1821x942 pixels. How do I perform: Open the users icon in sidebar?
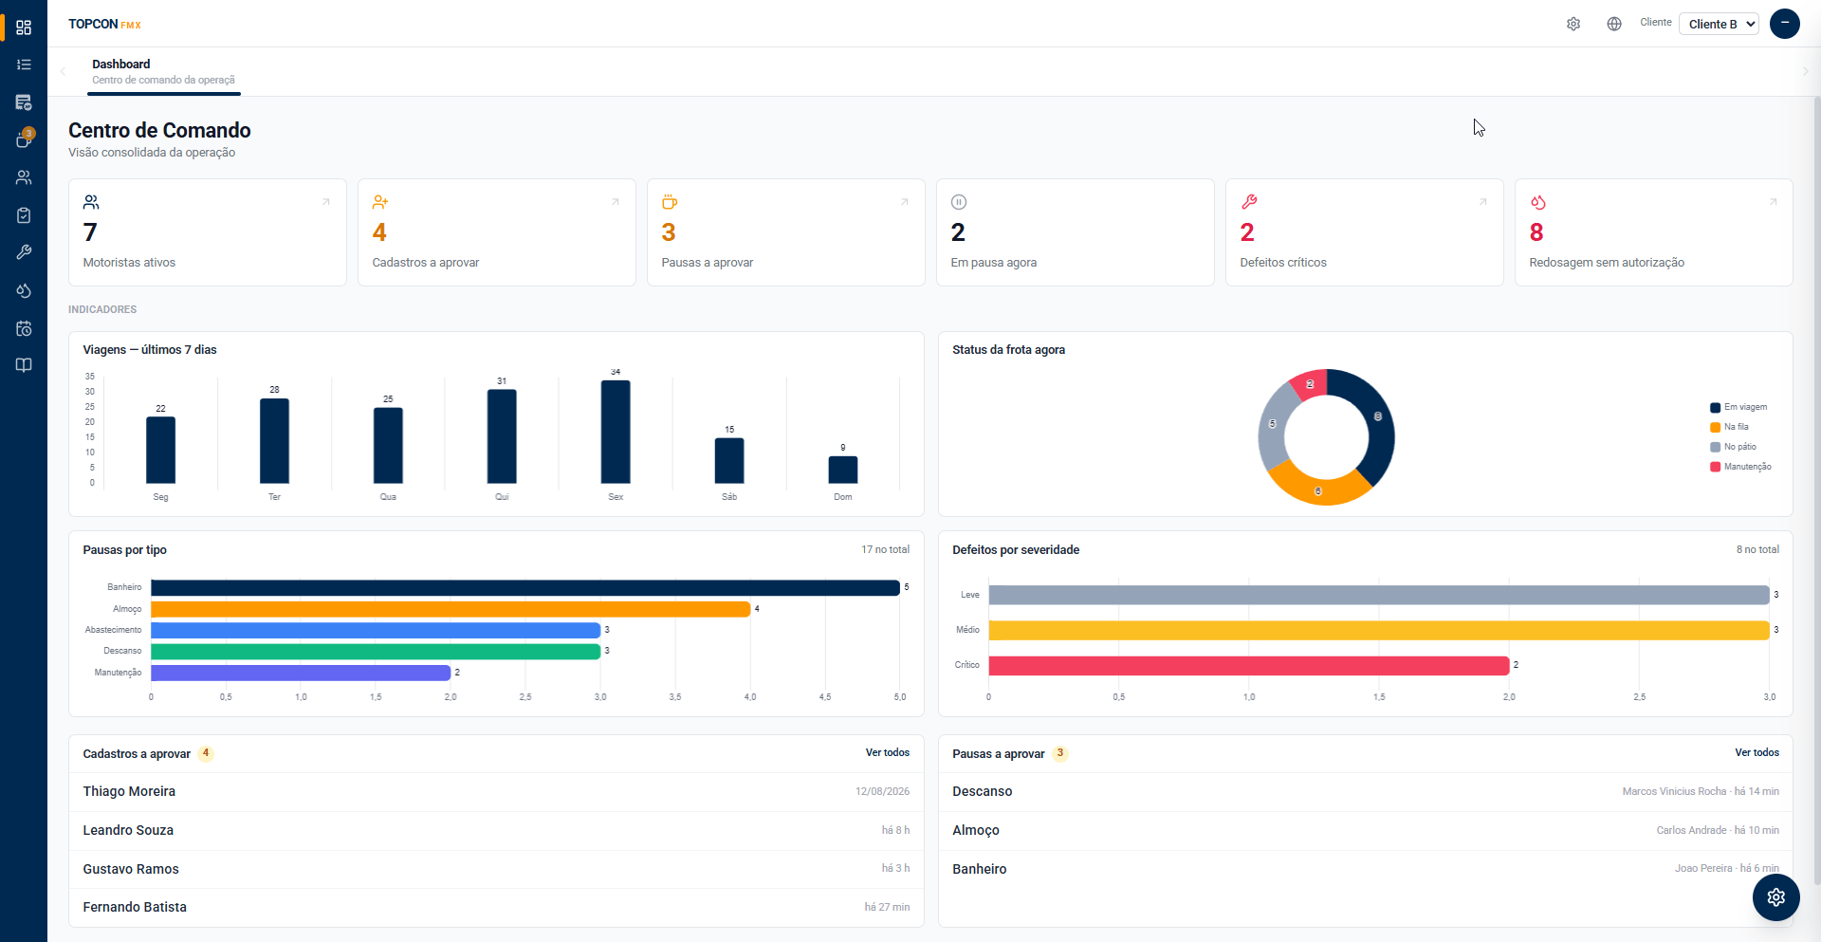24,177
